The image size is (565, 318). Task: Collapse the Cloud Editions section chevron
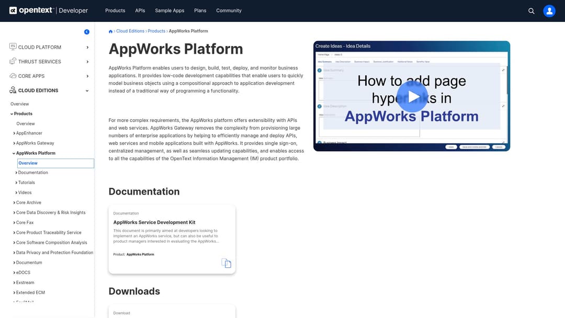coord(87,91)
